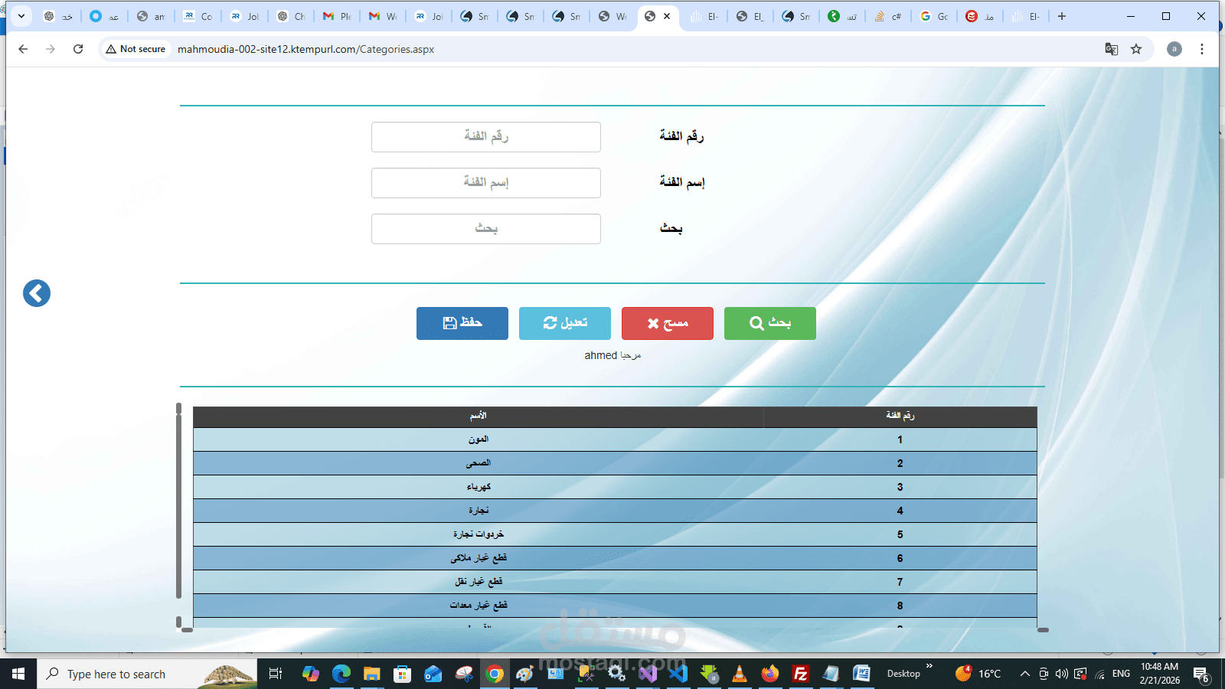Screen dimensions: 1225x689
Task: Open Visual Studio from taskbar
Action: point(648,674)
